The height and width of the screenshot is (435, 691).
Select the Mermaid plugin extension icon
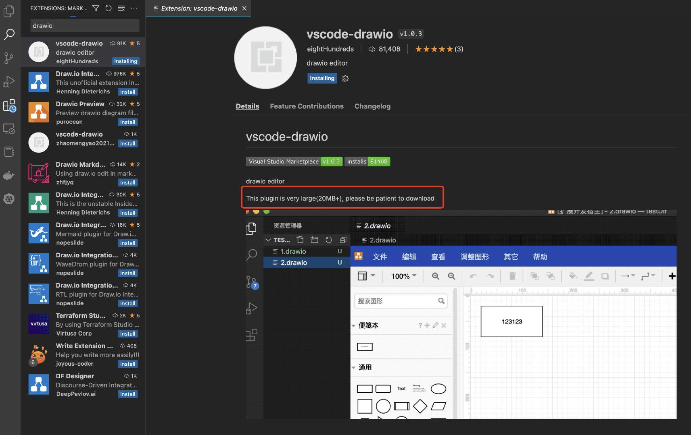[x=39, y=233]
